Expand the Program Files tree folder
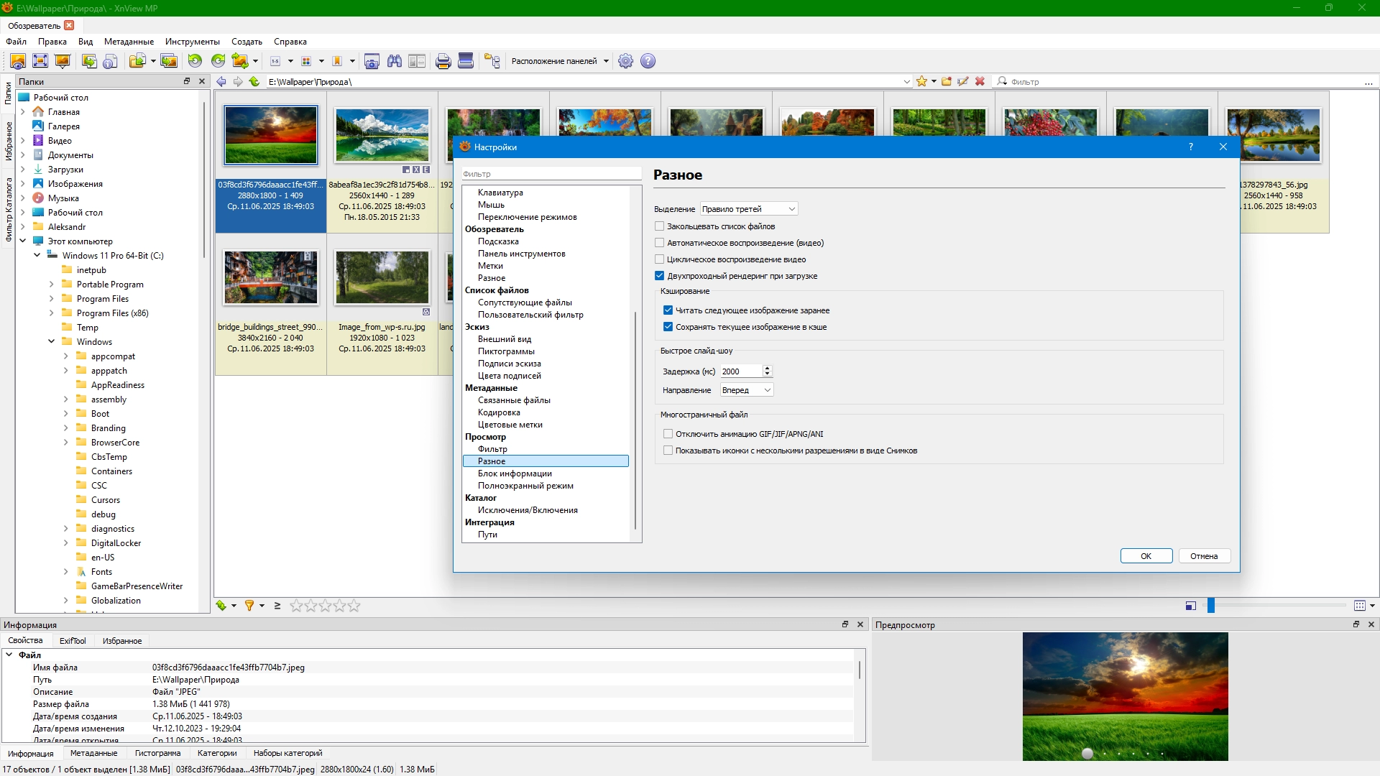Image resolution: width=1380 pixels, height=776 pixels. coord(51,299)
